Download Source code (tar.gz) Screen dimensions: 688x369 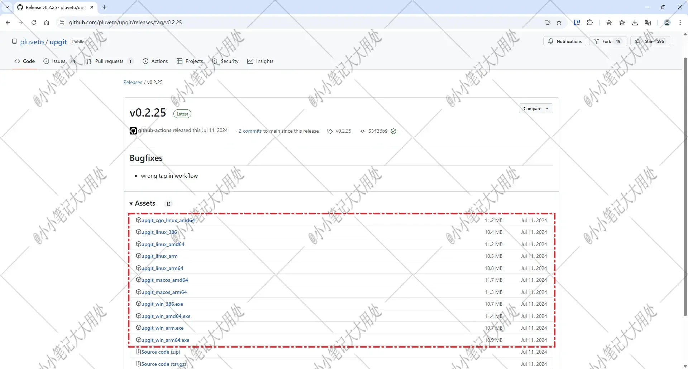pos(164,364)
